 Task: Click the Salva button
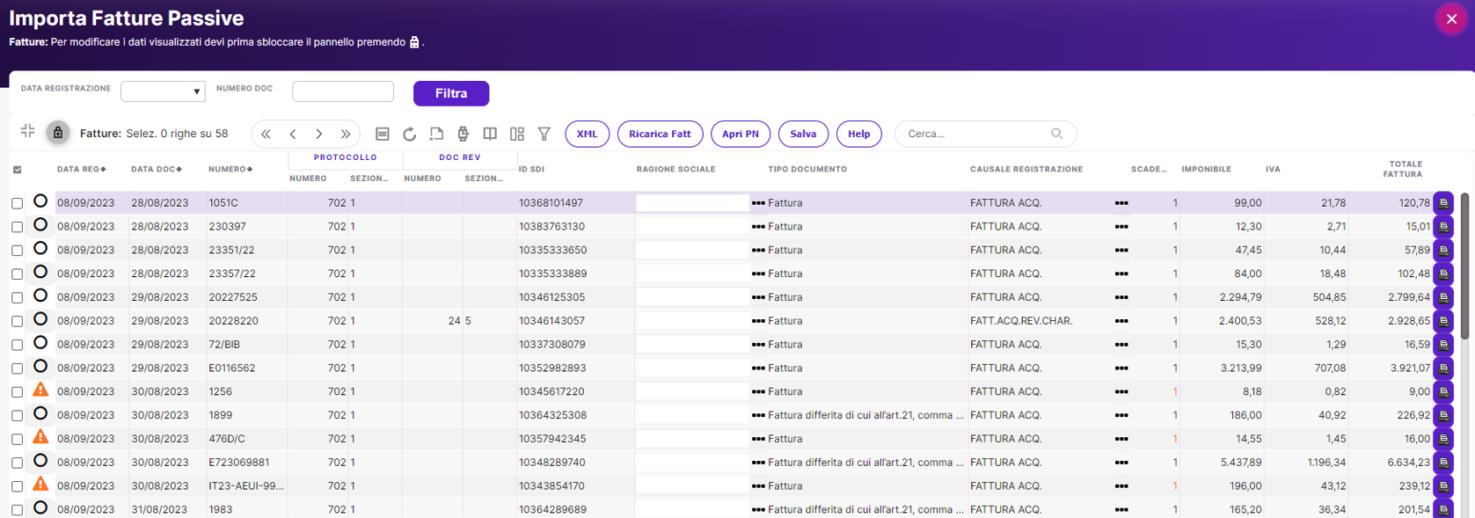(803, 134)
